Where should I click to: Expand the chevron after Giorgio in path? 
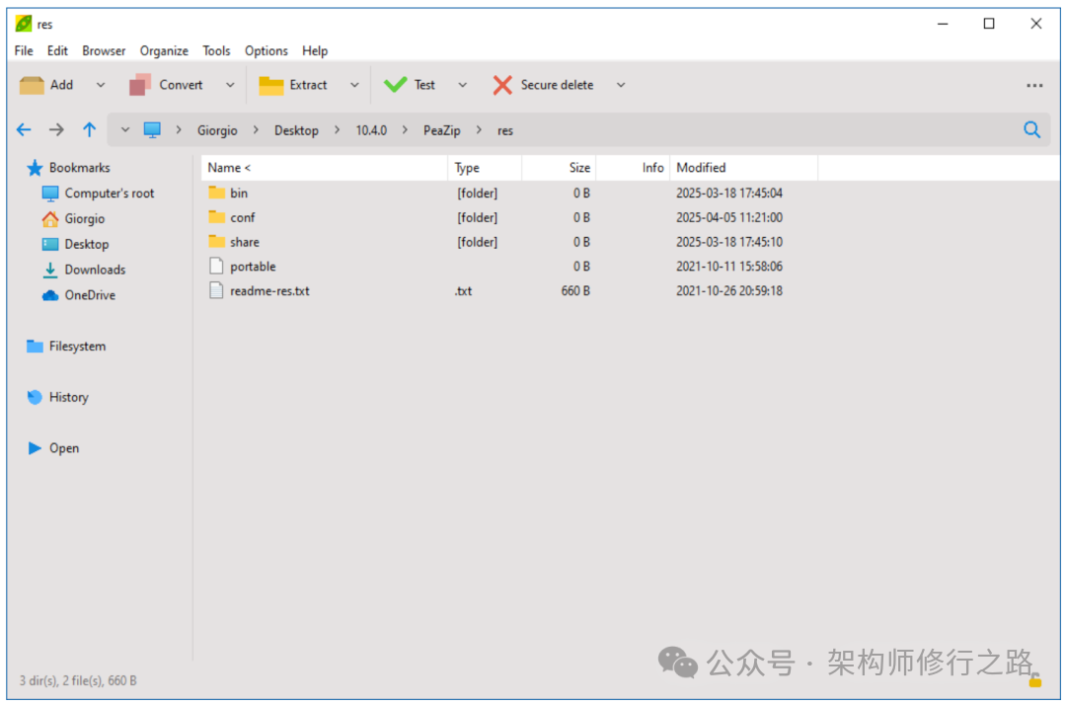(x=256, y=130)
